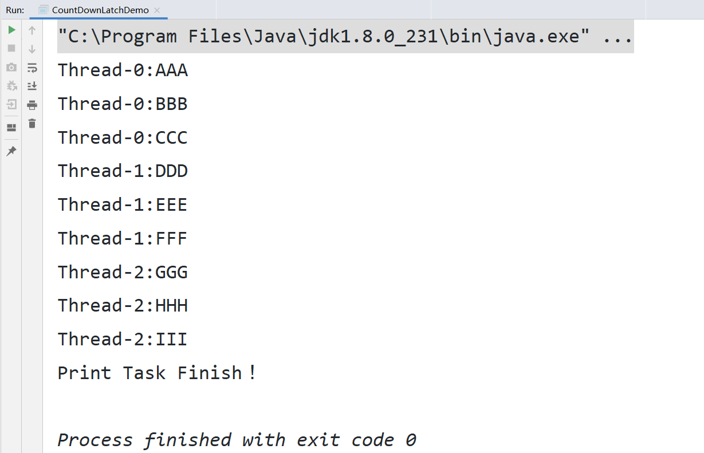
Task: Click the Run panel label
Action: tap(15, 10)
